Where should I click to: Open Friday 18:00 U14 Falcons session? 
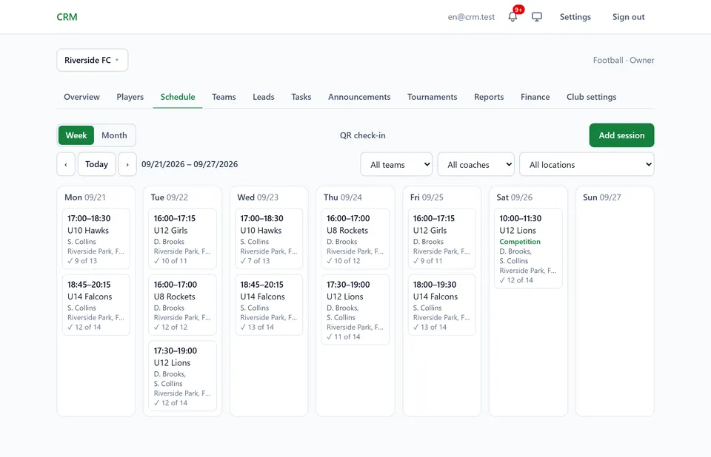pyautogui.click(x=441, y=305)
